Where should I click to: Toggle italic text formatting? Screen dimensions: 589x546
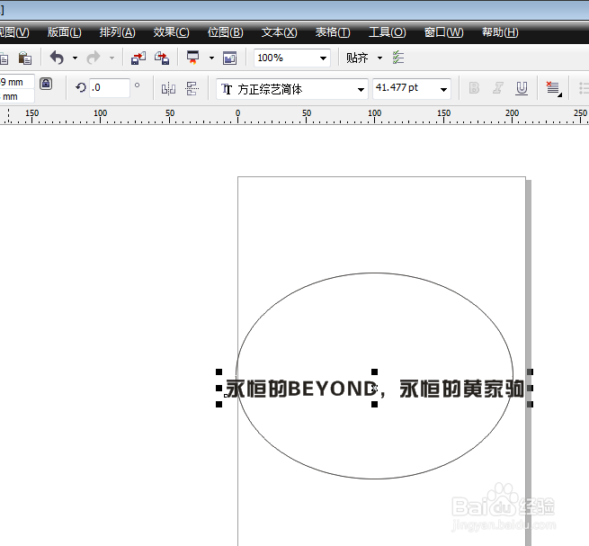click(497, 88)
